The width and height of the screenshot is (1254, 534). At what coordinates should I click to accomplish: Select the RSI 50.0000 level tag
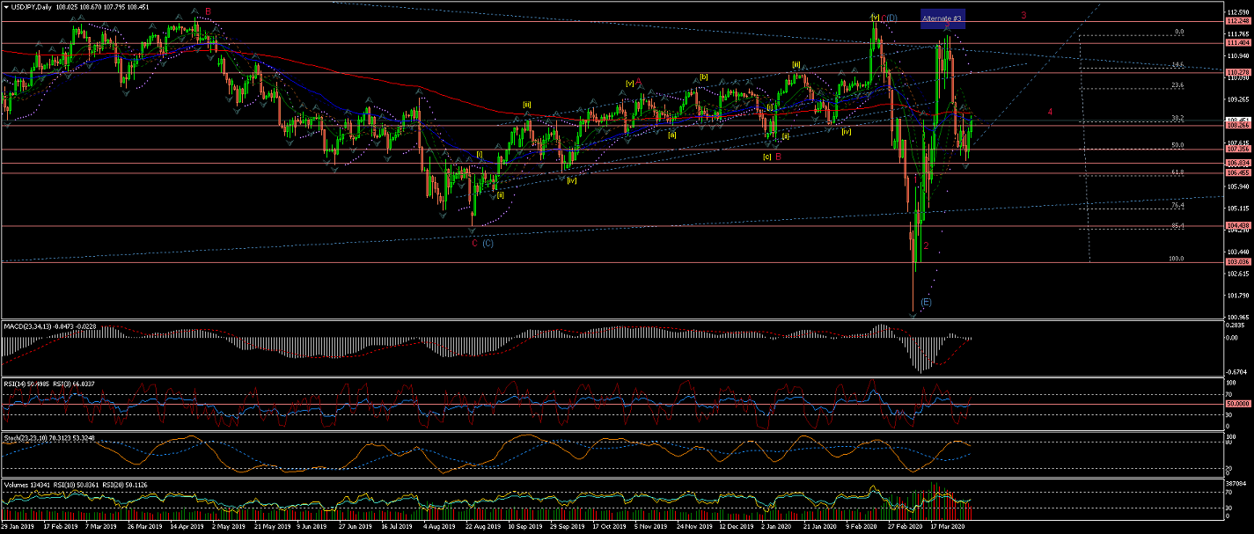(1237, 403)
